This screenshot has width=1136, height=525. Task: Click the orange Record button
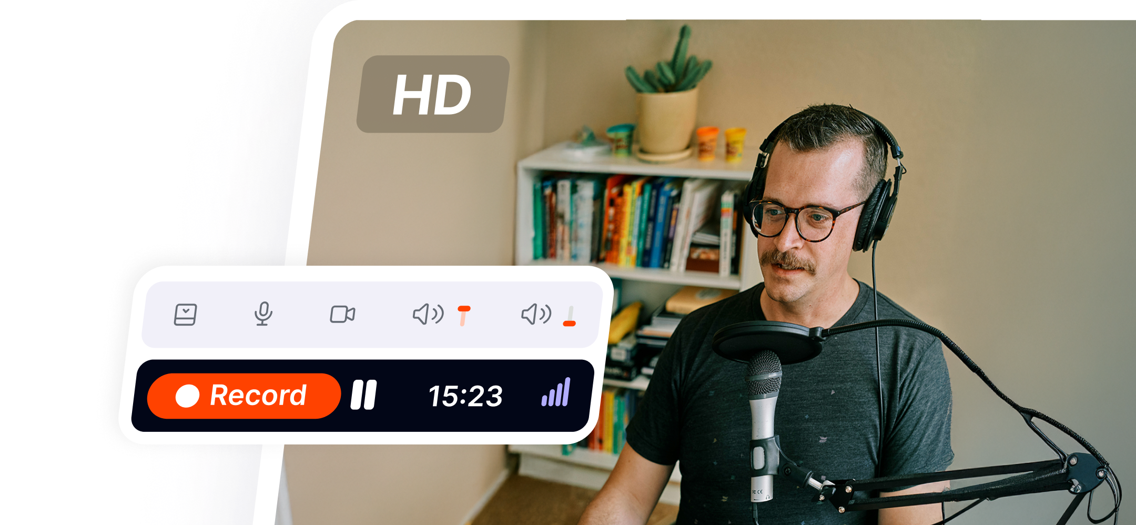[244, 396]
